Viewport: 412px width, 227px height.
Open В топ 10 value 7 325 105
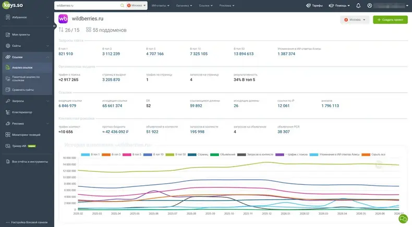(199, 54)
